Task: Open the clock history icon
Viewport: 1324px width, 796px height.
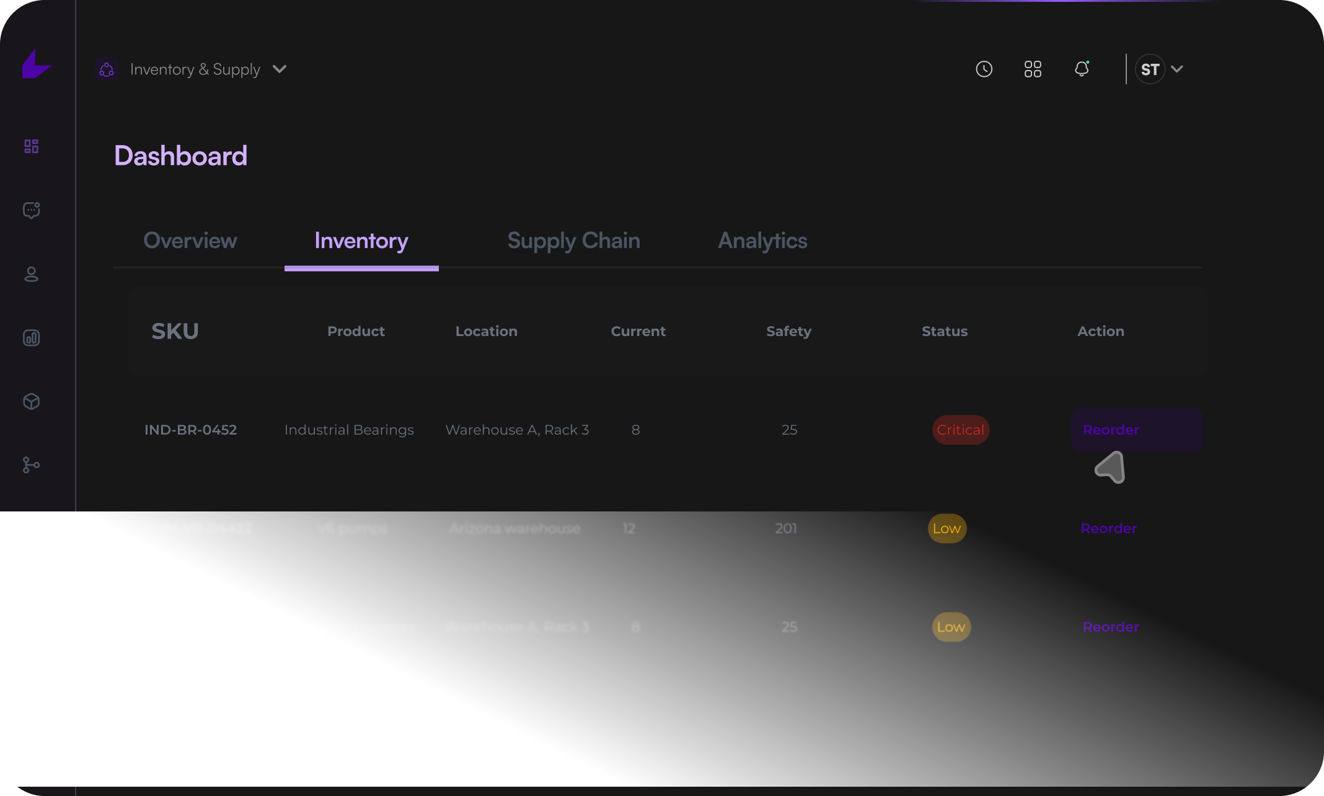Action: point(984,69)
